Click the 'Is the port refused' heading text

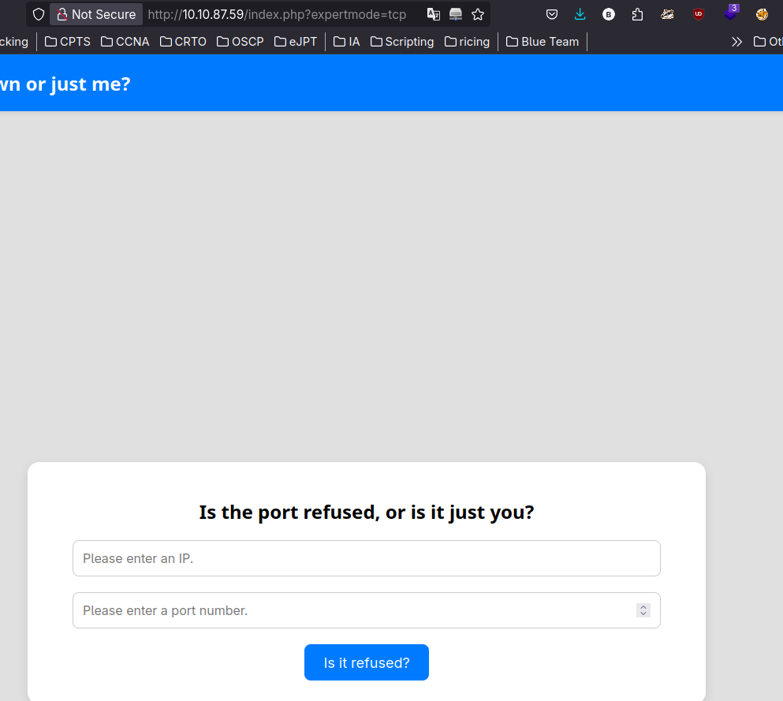pos(367,513)
